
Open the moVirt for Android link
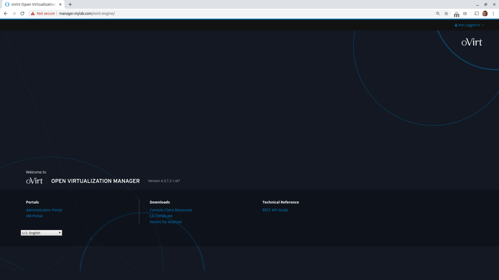(166, 222)
